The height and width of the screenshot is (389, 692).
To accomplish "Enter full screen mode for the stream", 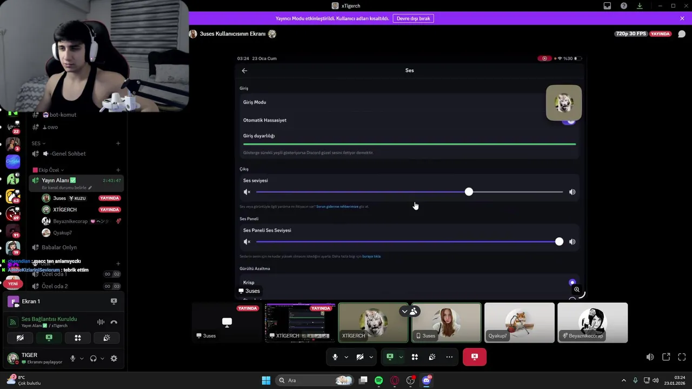I will (x=682, y=357).
